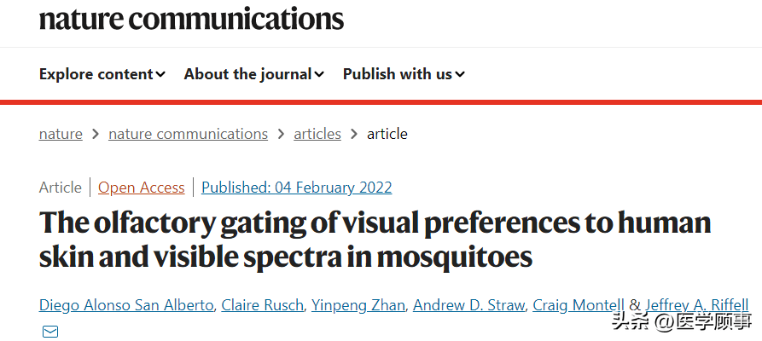Image resolution: width=762 pixels, height=341 pixels.
Task: Click the chevron after nature breadcrumb
Action: [x=96, y=134]
